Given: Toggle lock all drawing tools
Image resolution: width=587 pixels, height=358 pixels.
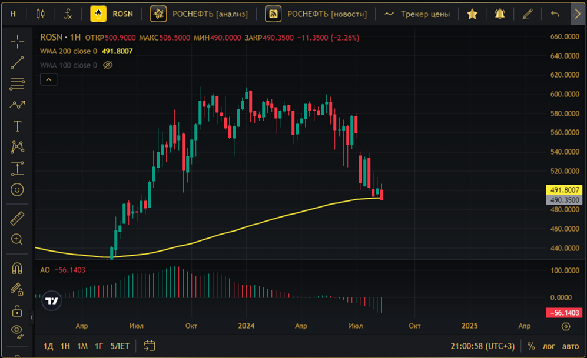Looking at the screenshot, I should [x=17, y=310].
